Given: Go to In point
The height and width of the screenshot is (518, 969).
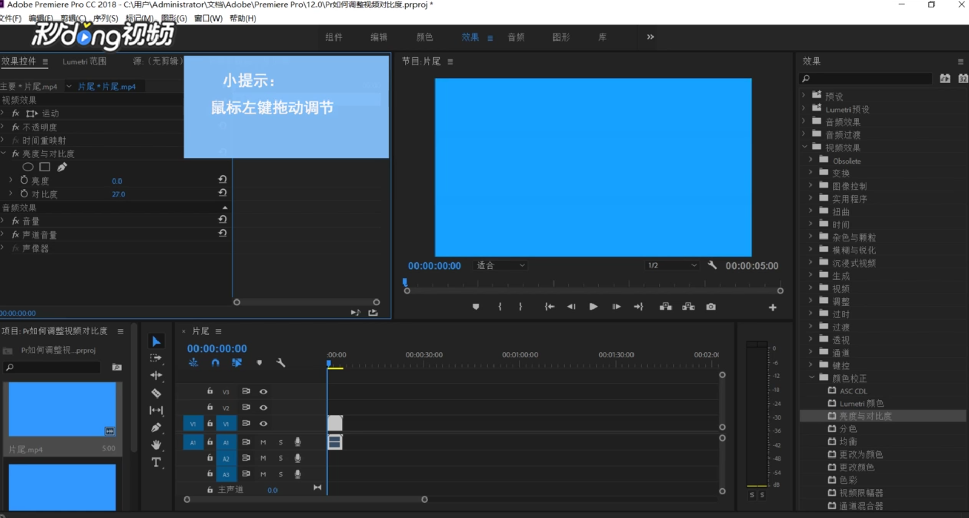Looking at the screenshot, I should (x=549, y=307).
